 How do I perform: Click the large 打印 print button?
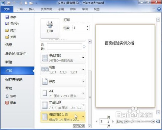coord(50,28)
